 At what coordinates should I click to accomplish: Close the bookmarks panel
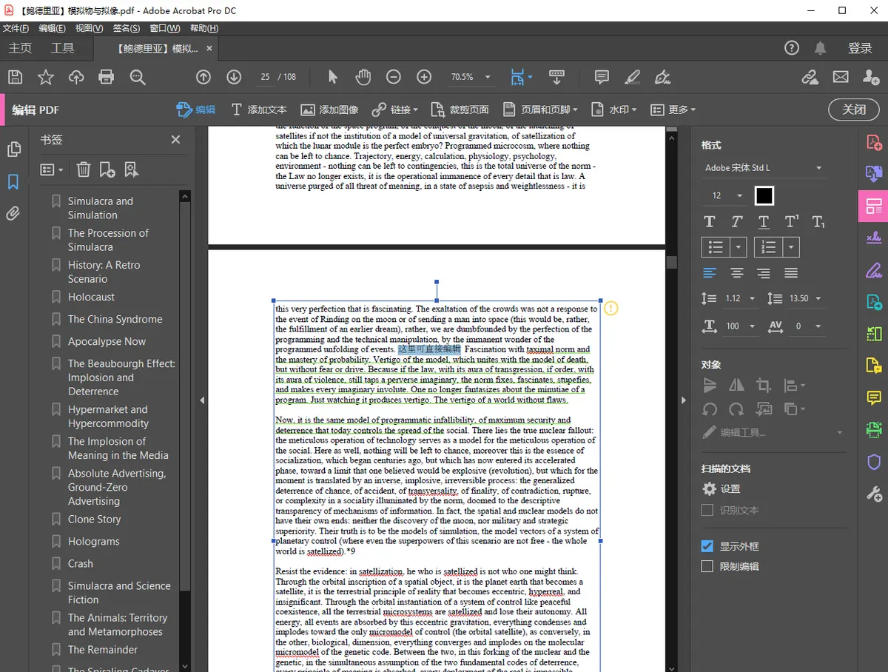pos(175,139)
